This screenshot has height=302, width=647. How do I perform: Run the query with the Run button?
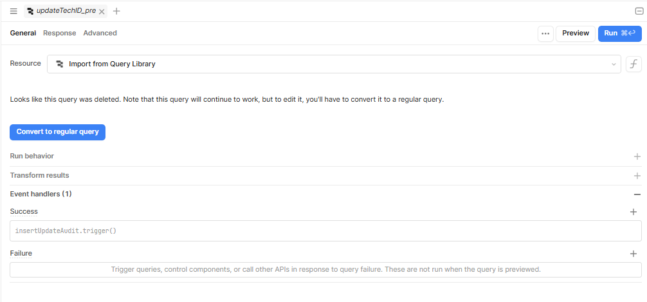(620, 33)
